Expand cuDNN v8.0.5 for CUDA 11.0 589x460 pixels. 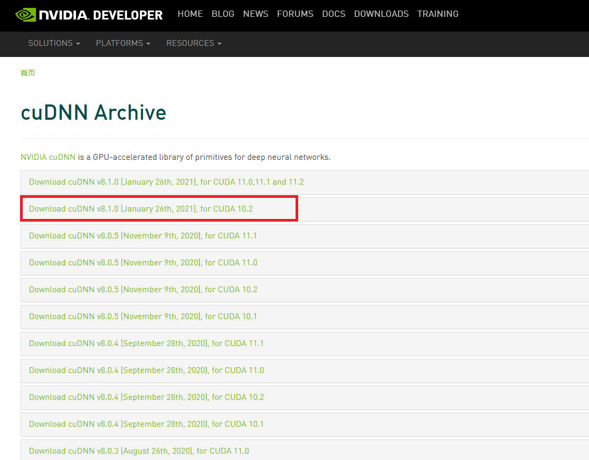[143, 263]
